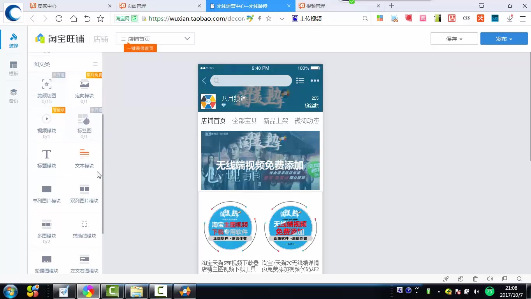Screen dimensions: 531x299
Task: Click the pink 票 extension icon
Action: 423,18
